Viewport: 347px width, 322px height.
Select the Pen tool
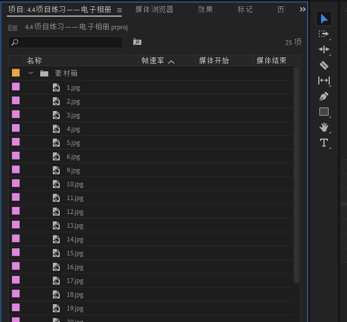pos(324,96)
